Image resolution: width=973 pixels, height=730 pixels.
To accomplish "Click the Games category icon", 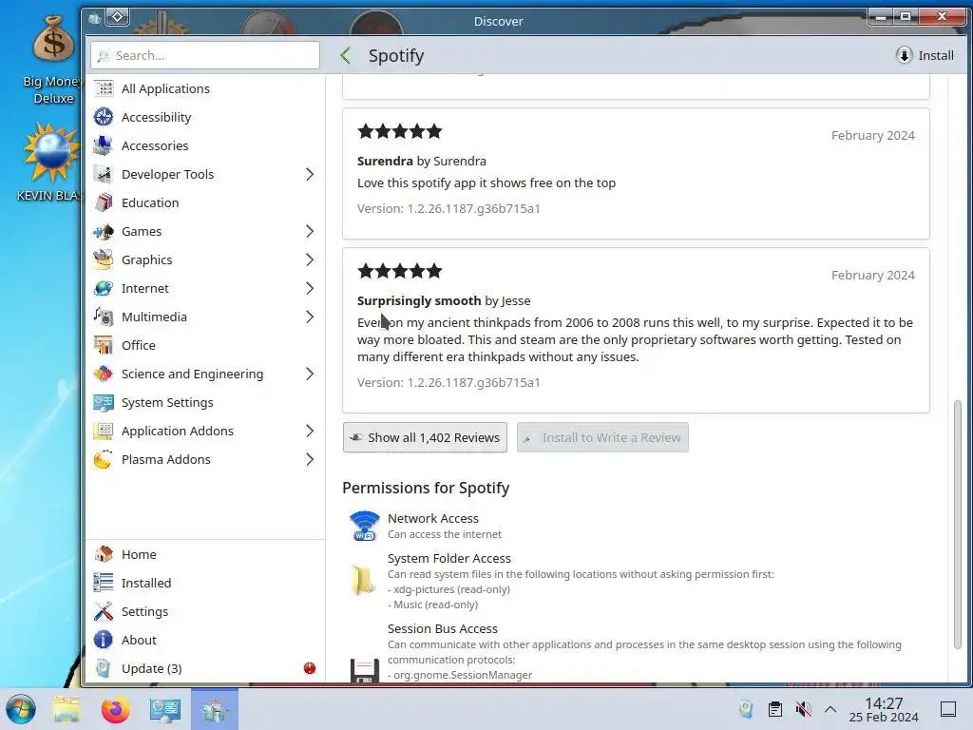I will pos(104,232).
